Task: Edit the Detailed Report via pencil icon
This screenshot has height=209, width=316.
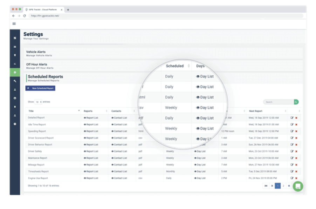Action: click(292, 117)
